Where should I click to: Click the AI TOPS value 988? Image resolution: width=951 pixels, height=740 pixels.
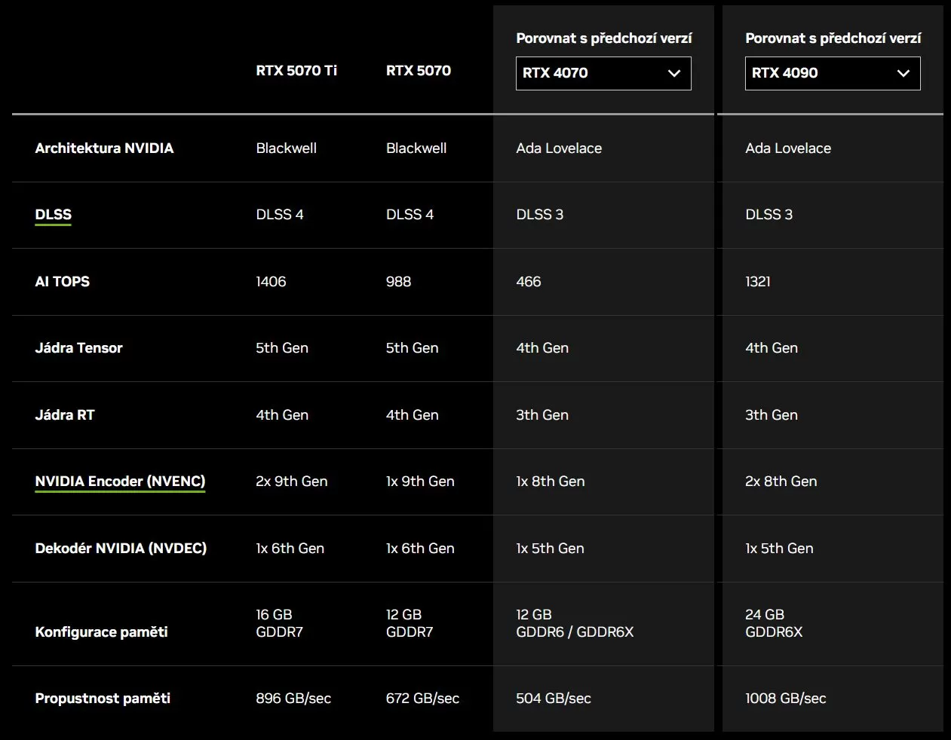tap(398, 282)
